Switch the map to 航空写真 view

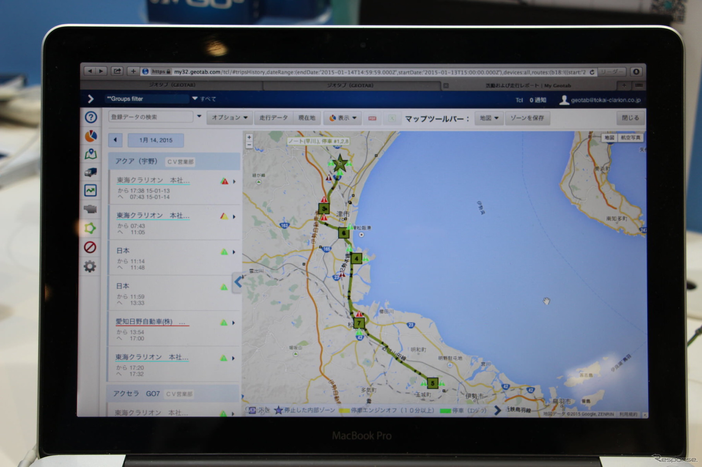pyautogui.click(x=630, y=138)
